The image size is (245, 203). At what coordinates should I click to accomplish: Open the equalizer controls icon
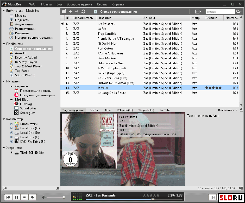[212, 197]
